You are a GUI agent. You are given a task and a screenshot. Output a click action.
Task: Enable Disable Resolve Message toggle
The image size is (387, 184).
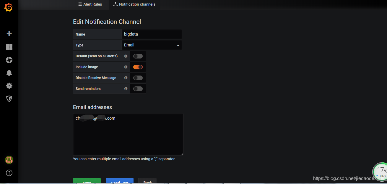pyautogui.click(x=138, y=78)
